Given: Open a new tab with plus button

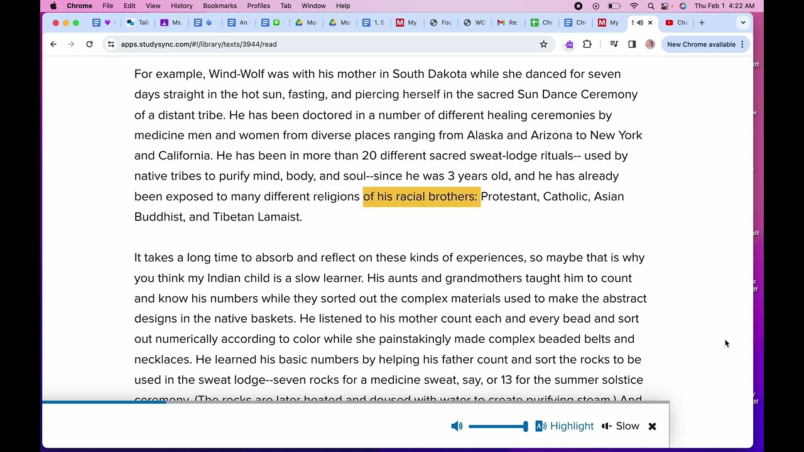Looking at the screenshot, I should (x=702, y=23).
